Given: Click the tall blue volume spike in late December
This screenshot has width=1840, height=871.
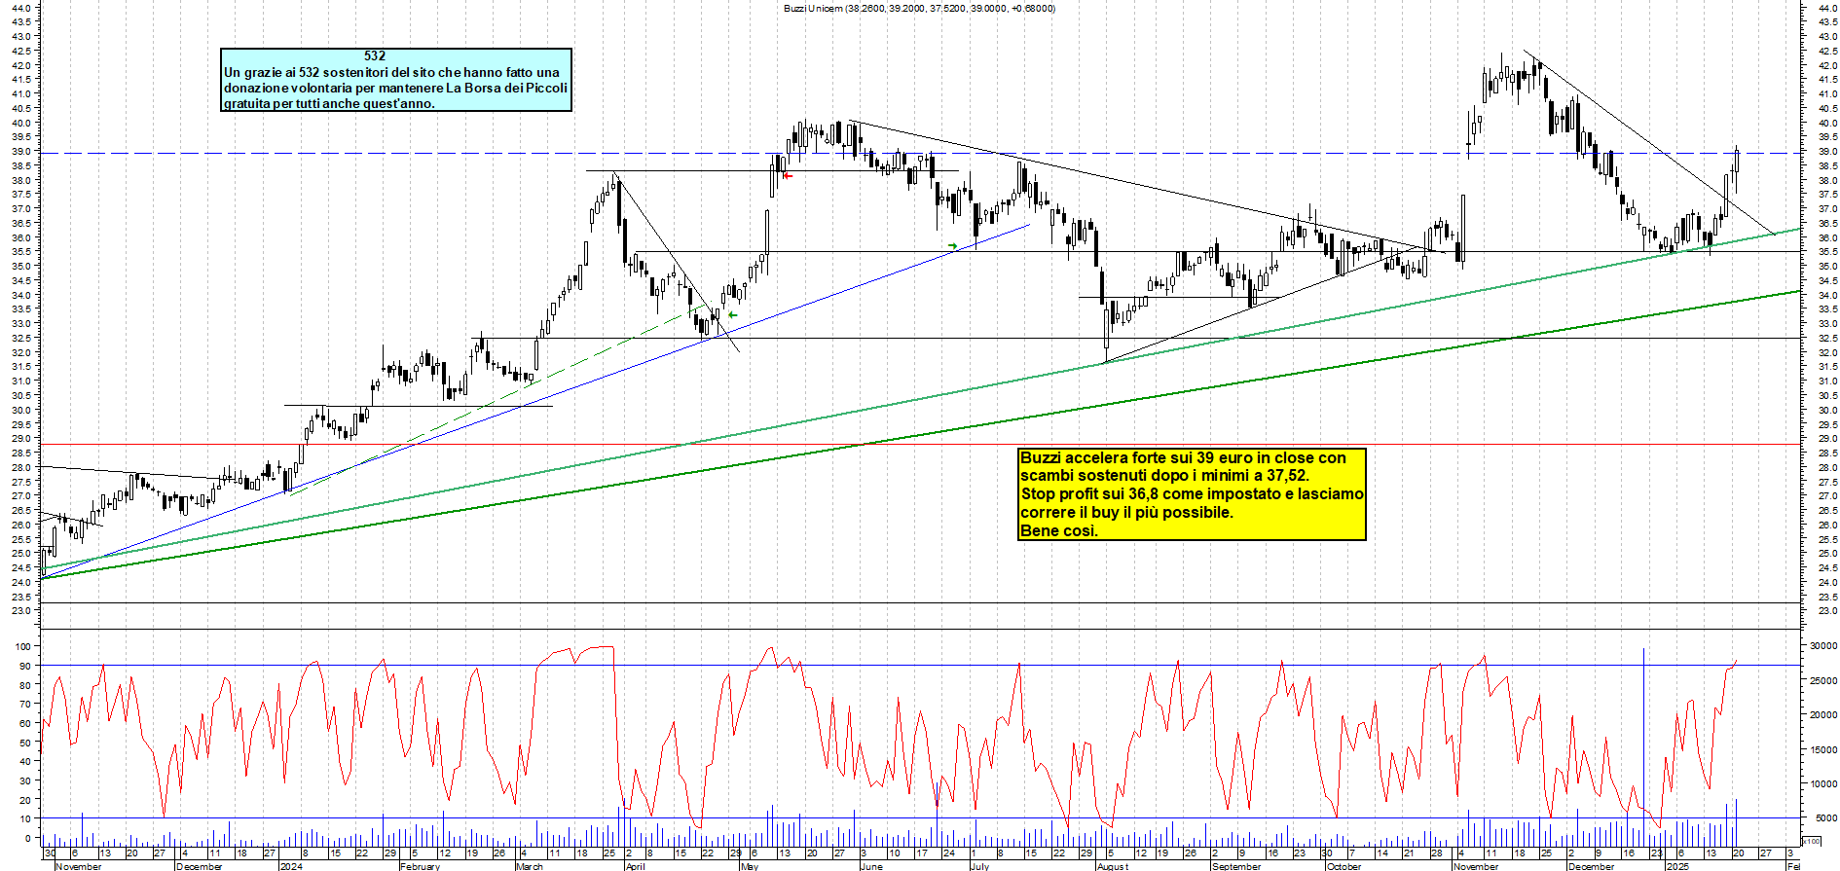Looking at the screenshot, I should coord(1643,746).
